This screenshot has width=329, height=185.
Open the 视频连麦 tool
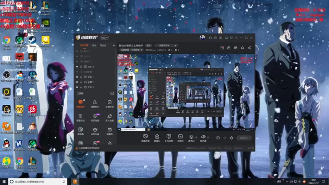click(x=95, y=118)
